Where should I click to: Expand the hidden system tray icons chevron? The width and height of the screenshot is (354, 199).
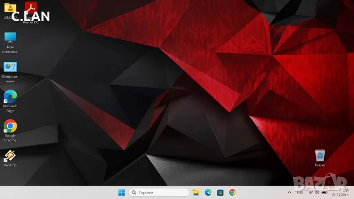(289, 192)
